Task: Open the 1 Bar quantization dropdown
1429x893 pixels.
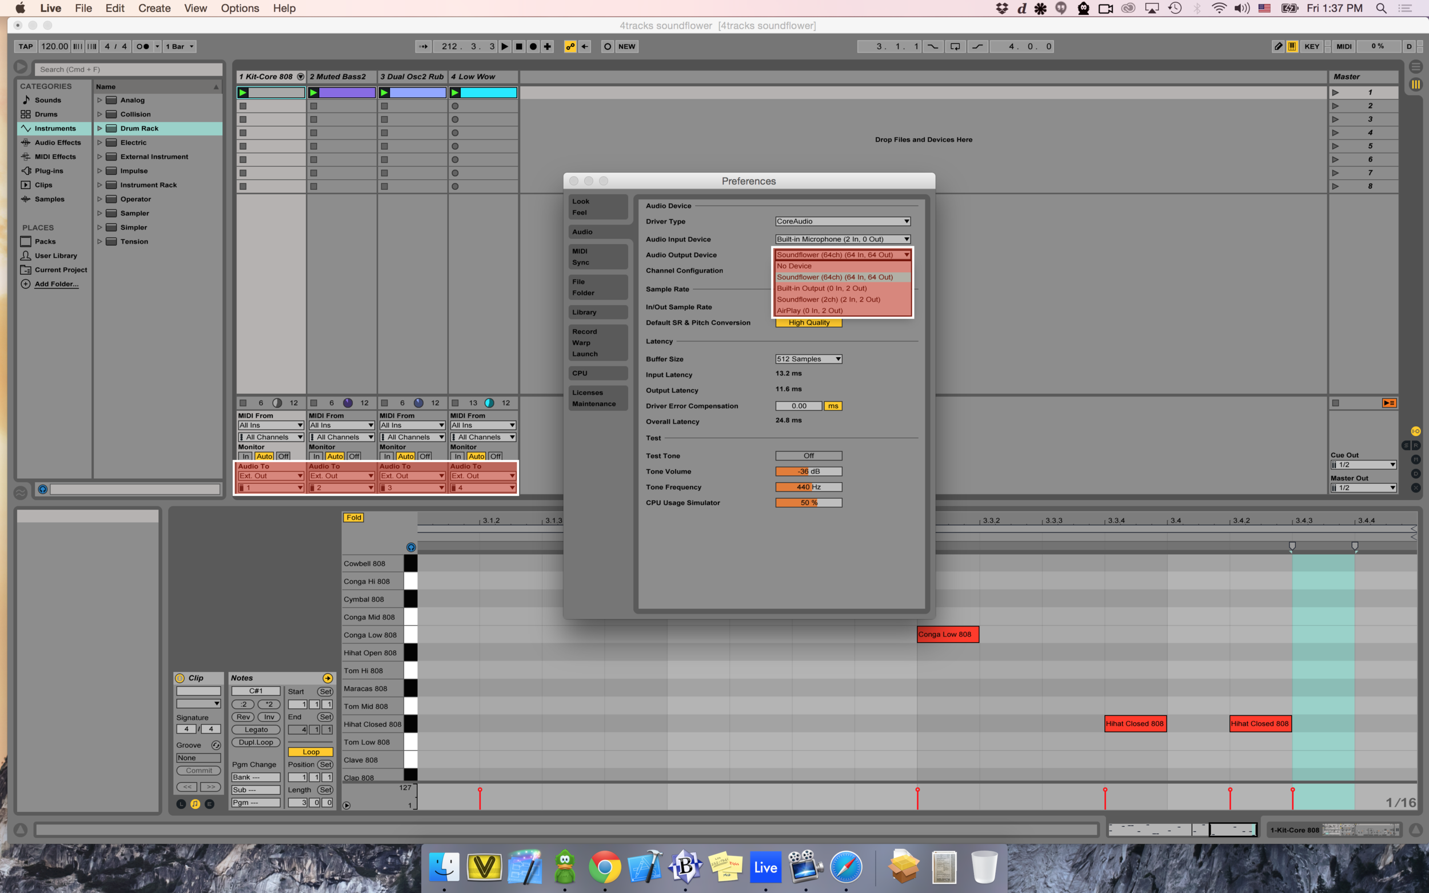Action: [179, 46]
